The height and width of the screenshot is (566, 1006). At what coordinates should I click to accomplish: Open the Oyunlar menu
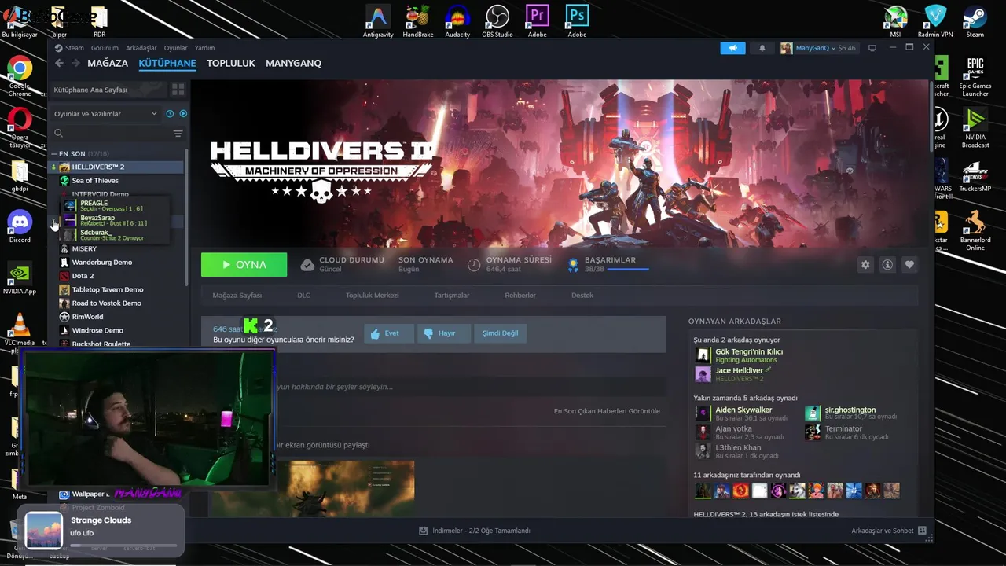(x=175, y=48)
